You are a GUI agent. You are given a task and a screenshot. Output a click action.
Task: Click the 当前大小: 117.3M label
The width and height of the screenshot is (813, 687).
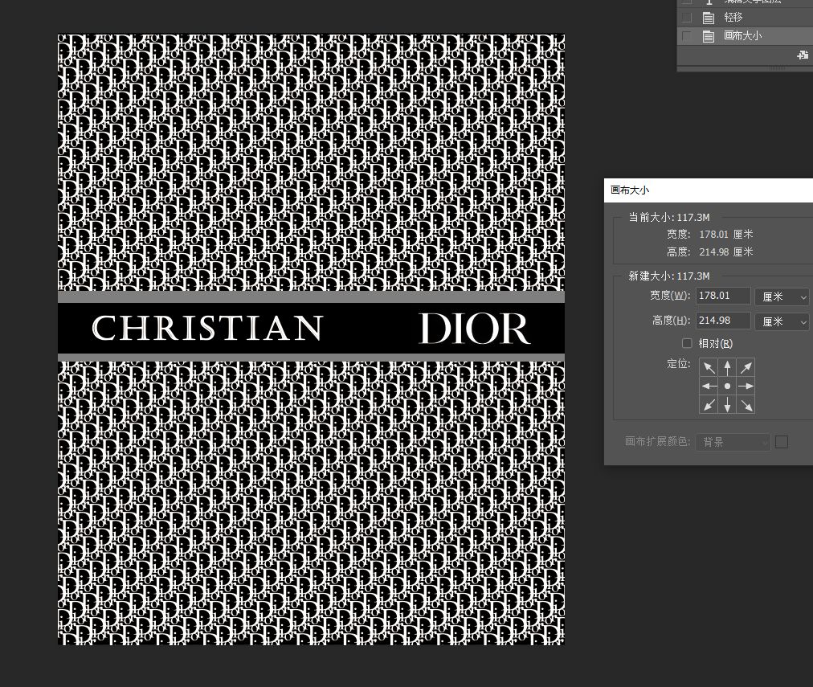pos(669,218)
